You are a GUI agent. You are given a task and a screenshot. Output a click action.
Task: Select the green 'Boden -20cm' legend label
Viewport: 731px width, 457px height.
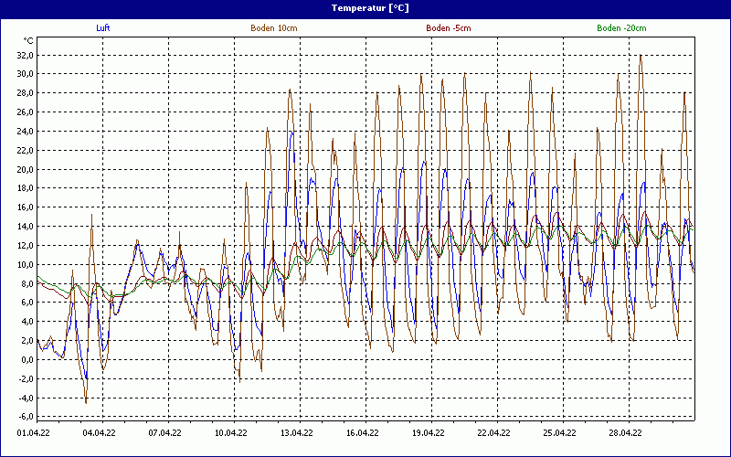[621, 28]
